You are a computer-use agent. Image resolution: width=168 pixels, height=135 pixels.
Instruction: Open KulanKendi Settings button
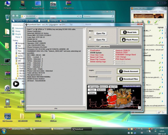pyautogui.click(x=92, y=93)
